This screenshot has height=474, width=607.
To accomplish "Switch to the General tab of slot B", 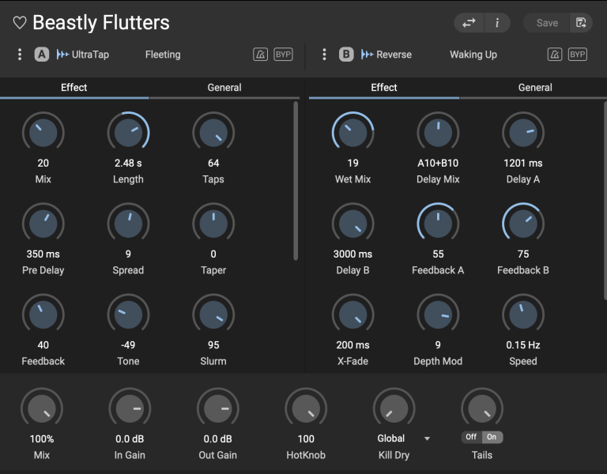I will (x=534, y=88).
